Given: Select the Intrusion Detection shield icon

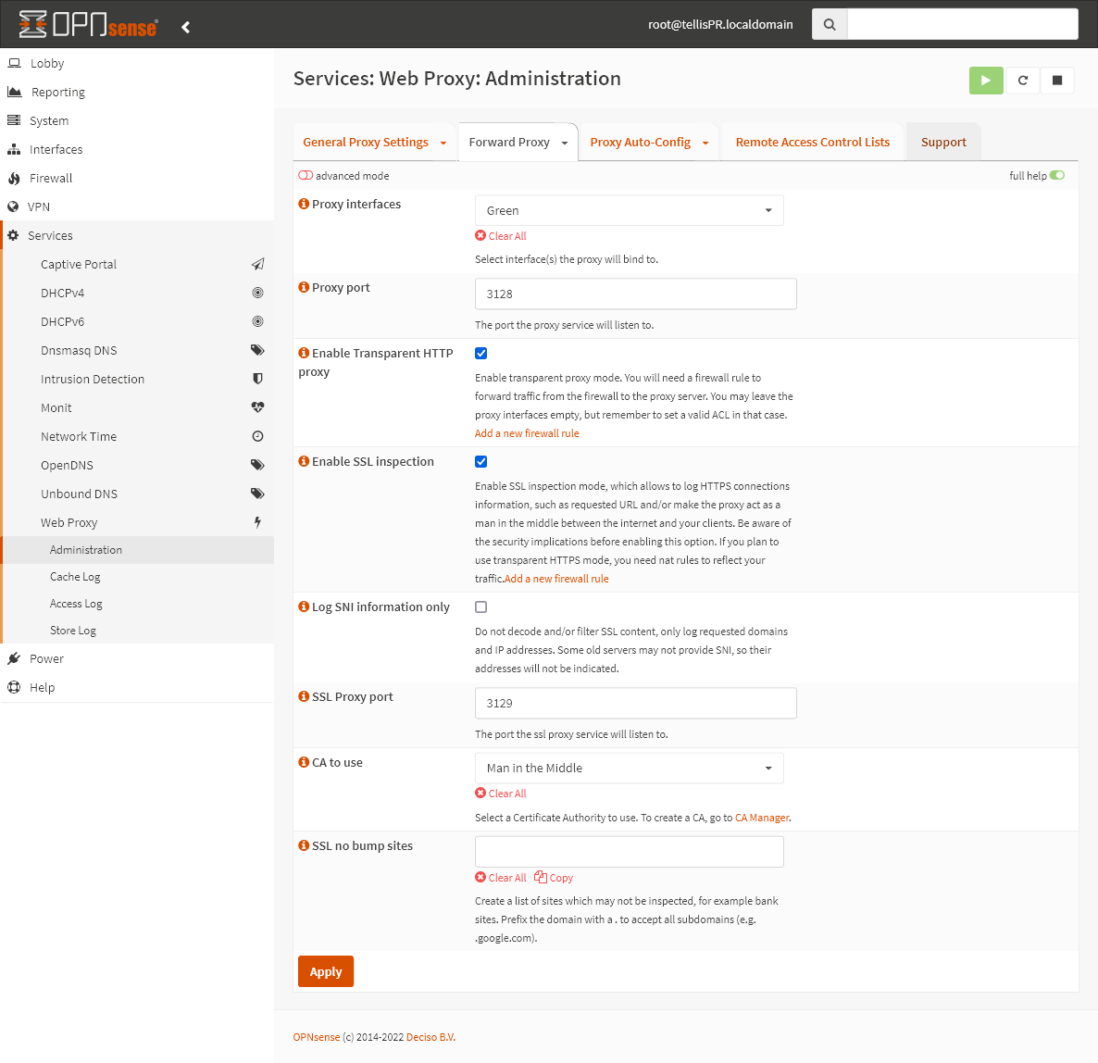Looking at the screenshot, I should click(257, 378).
